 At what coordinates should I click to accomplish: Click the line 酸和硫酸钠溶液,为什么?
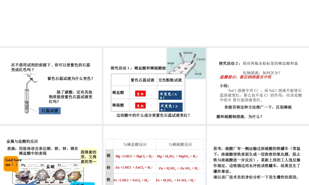[240, 117]
